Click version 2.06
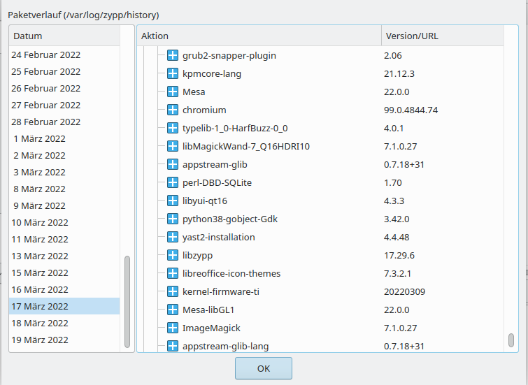This screenshot has width=528, height=385. point(392,55)
